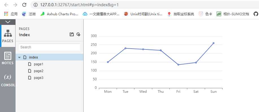This screenshot has width=259, height=112.
Task: Open the PAGES sidebar panel icon
Action: (8, 36)
